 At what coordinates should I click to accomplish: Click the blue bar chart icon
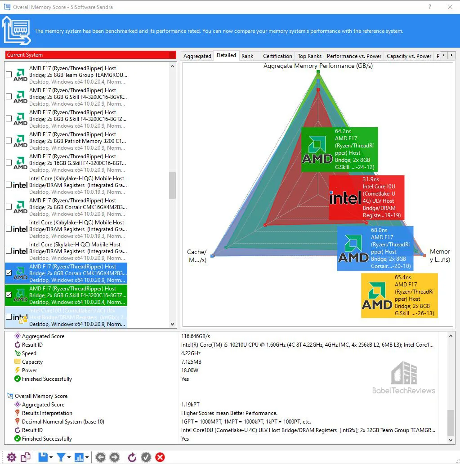[79, 458]
